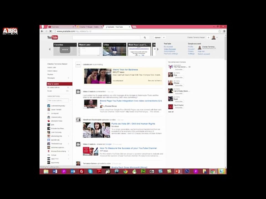Open Outlook from the taskbar

pos(73,171)
